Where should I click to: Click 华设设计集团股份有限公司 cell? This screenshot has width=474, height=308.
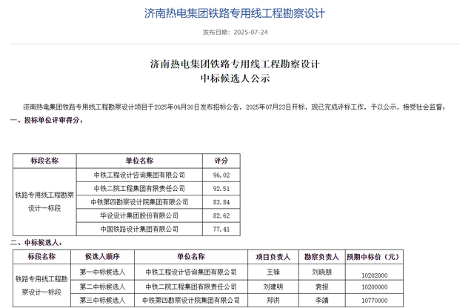[139, 215]
